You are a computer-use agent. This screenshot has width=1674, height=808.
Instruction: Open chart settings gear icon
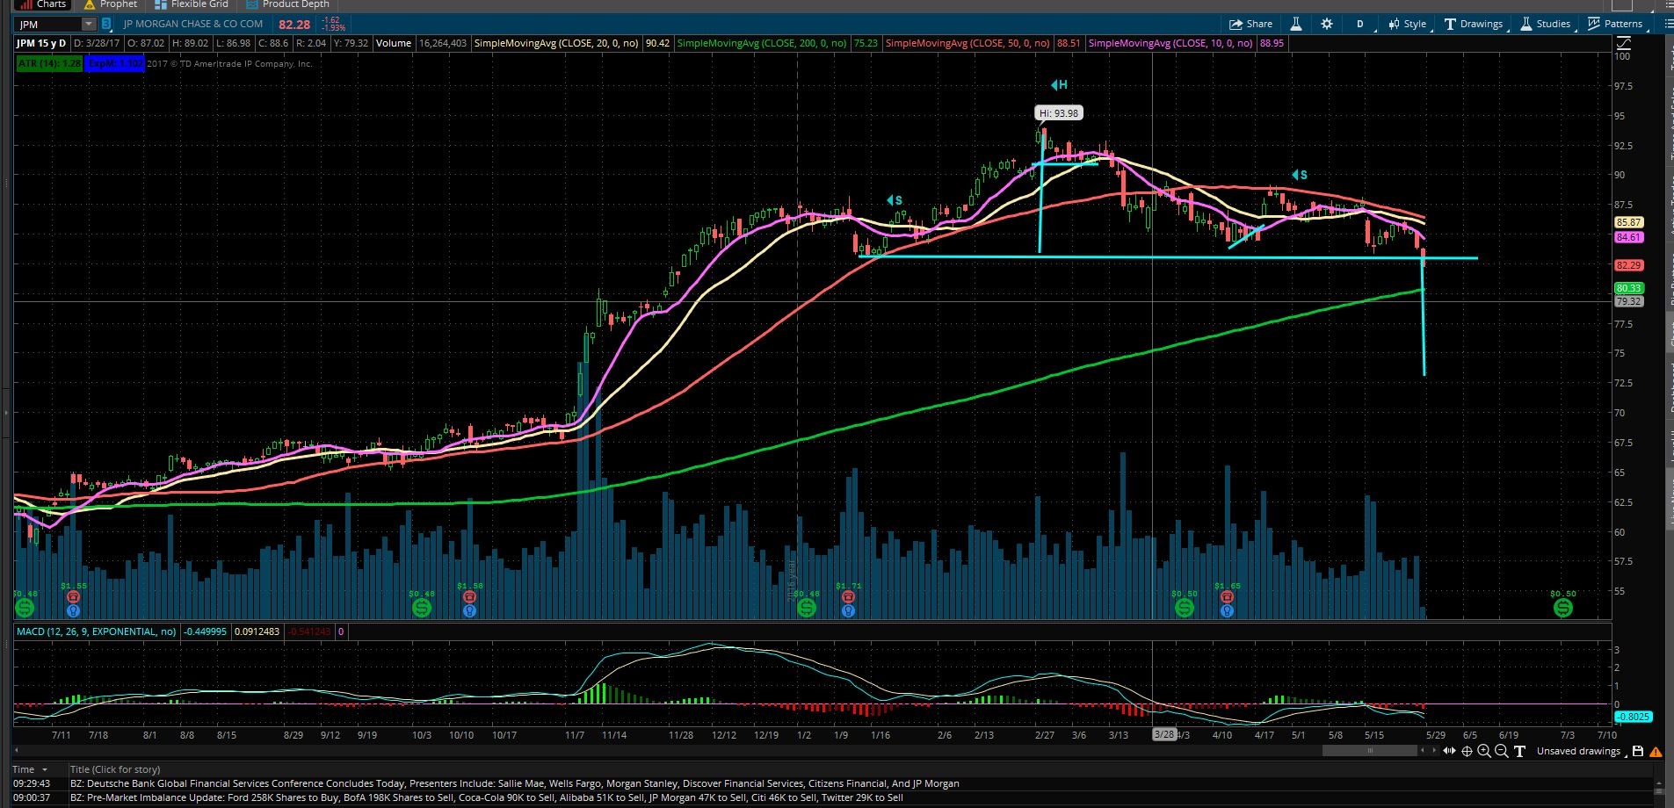point(1327,24)
